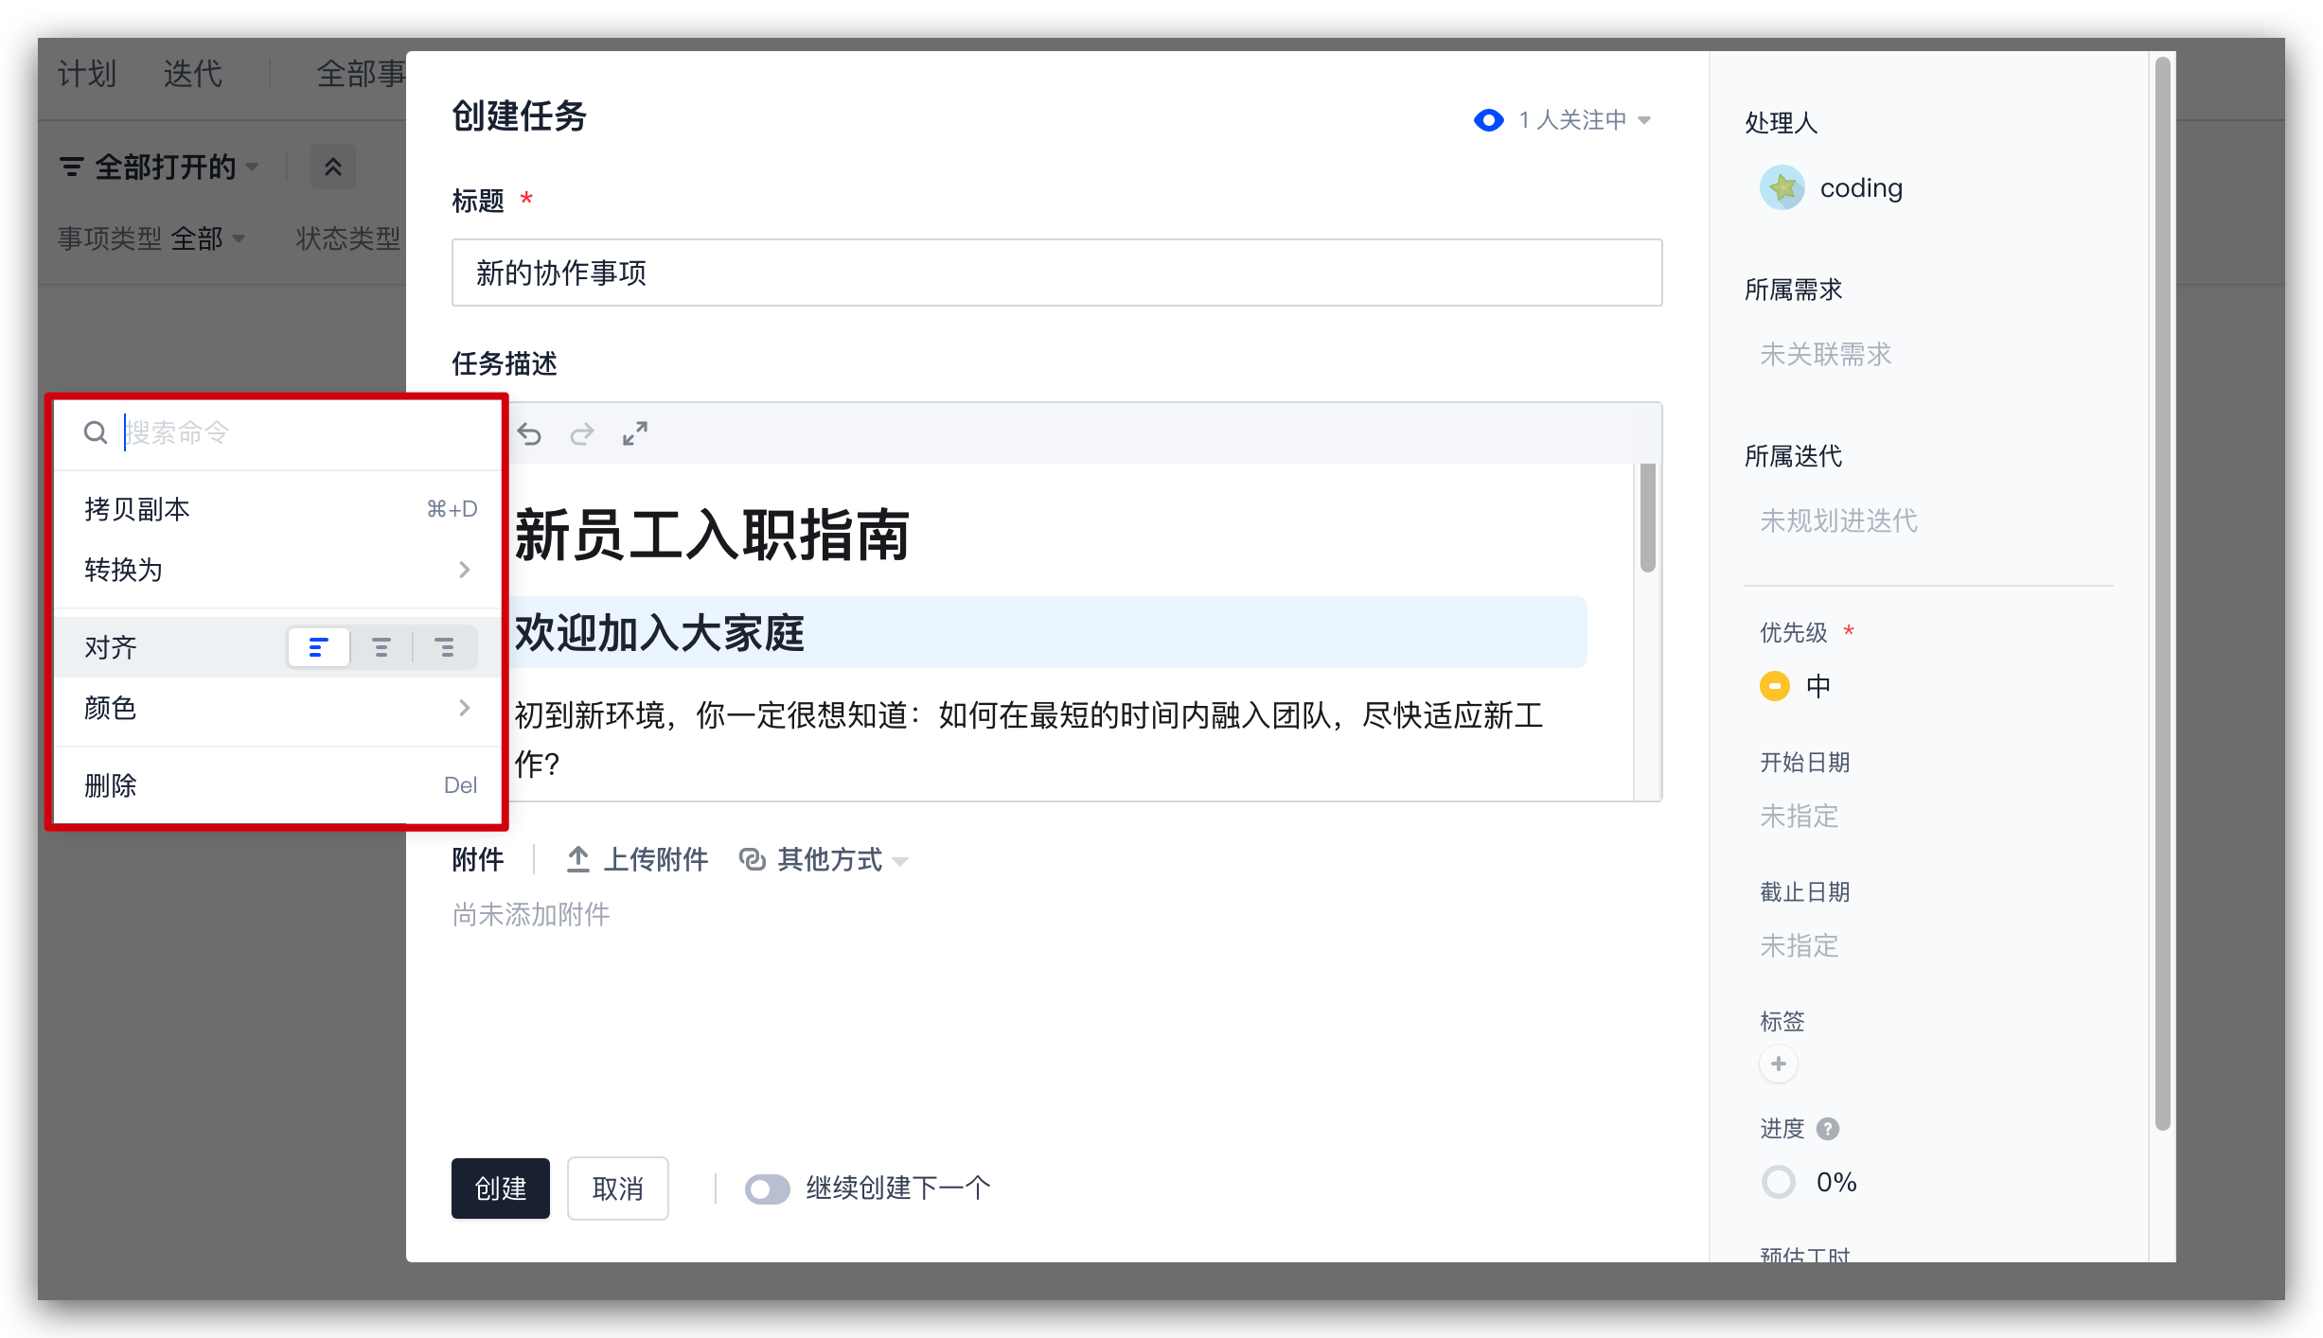Set start date 未指定 under 开始日期
The height and width of the screenshot is (1338, 2323).
(x=1799, y=817)
